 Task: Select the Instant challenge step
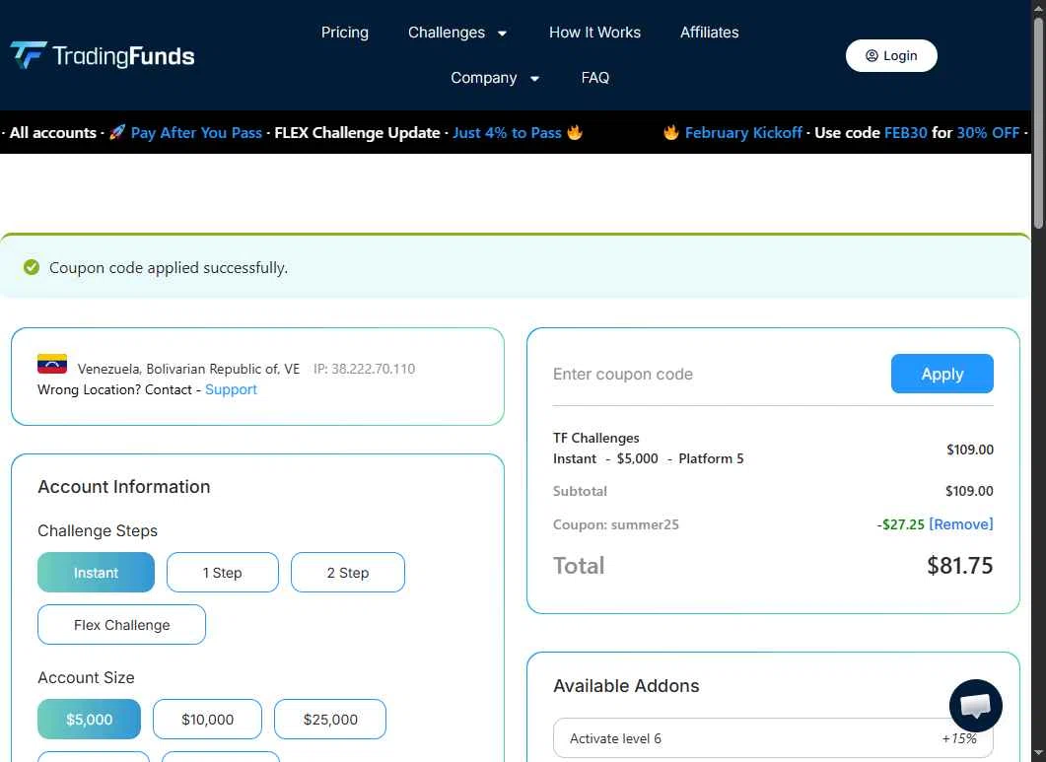point(96,573)
